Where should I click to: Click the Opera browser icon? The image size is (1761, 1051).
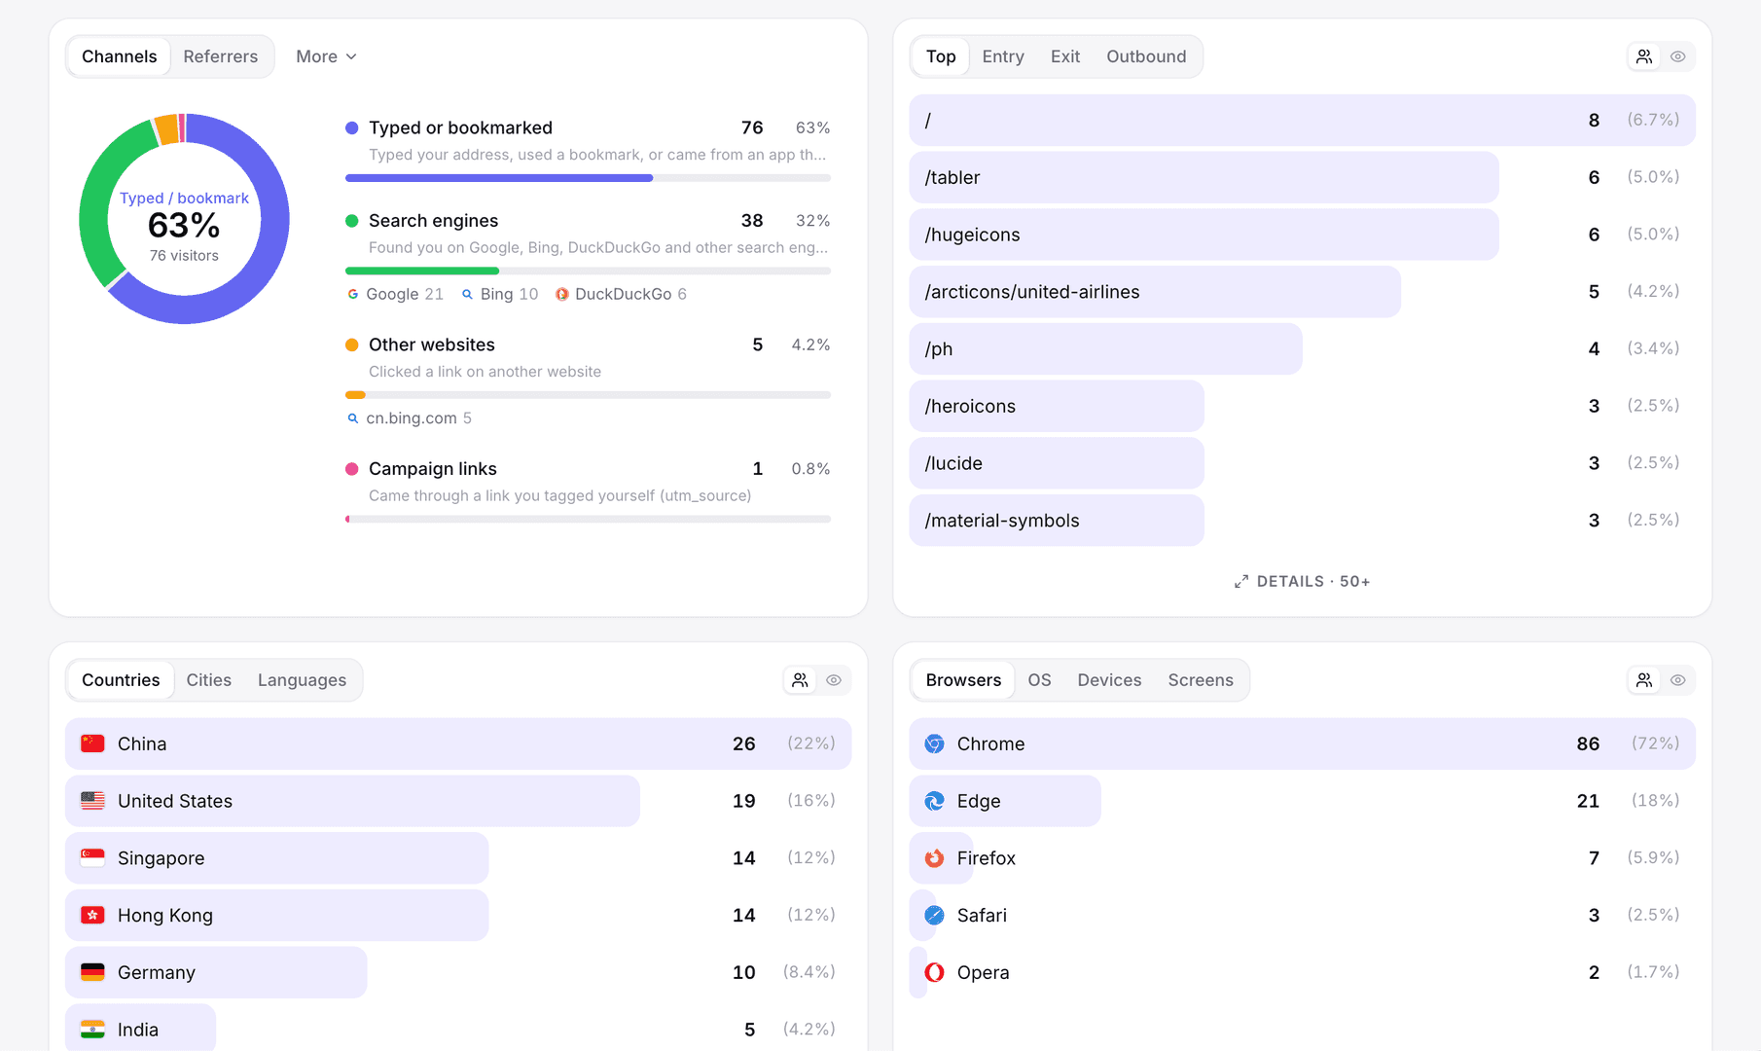coord(934,972)
